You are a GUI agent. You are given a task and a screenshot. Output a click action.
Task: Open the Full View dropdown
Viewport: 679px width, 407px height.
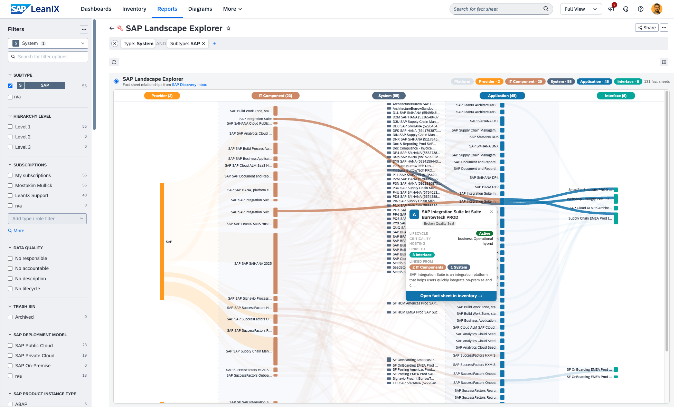coord(581,9)
